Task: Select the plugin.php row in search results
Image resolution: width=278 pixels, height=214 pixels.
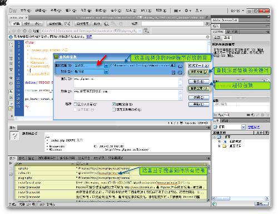Action: 111,178
